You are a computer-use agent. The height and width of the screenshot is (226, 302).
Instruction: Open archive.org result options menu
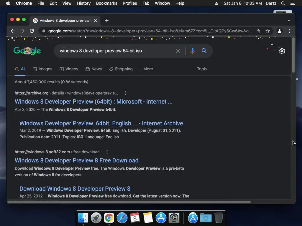(125, 93)
